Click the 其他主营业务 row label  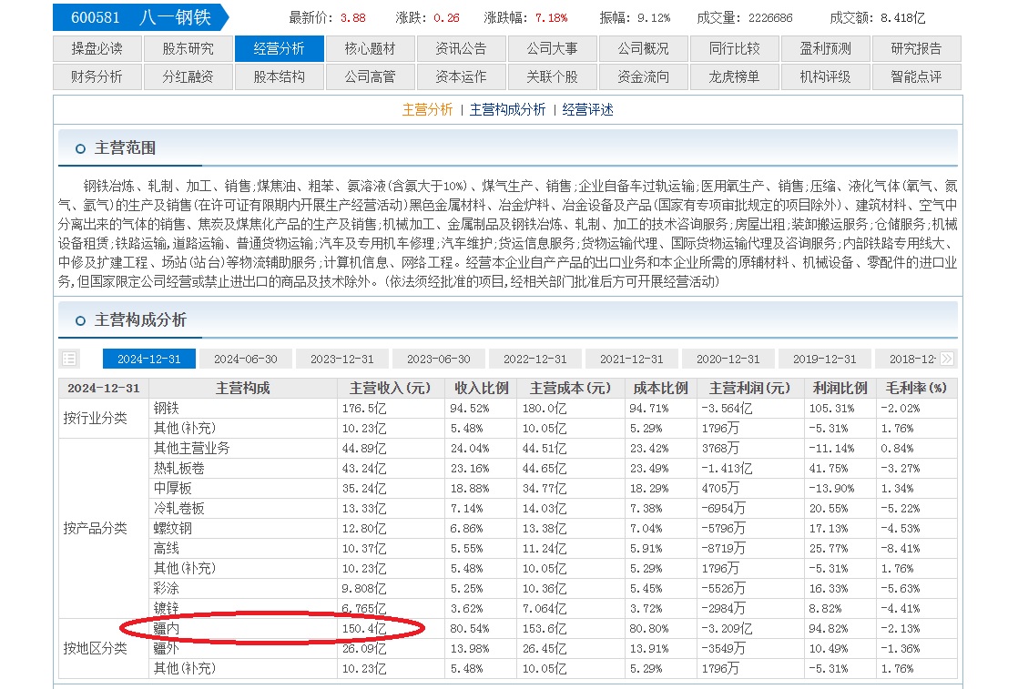coord(191,449)
